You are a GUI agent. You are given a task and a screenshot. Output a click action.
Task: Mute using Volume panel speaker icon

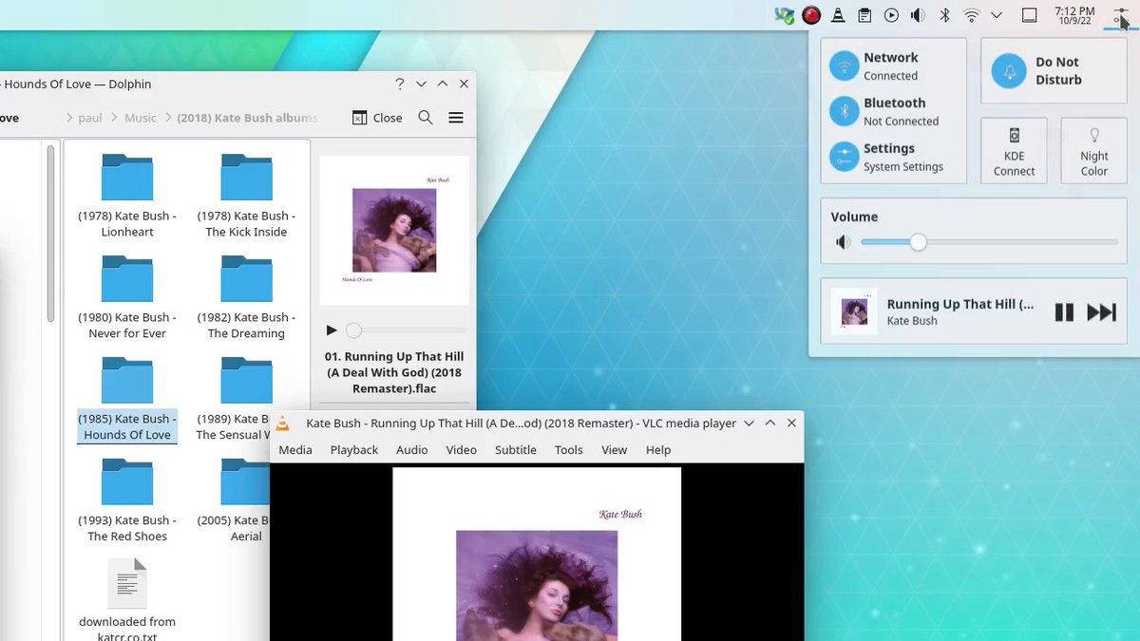844,242
